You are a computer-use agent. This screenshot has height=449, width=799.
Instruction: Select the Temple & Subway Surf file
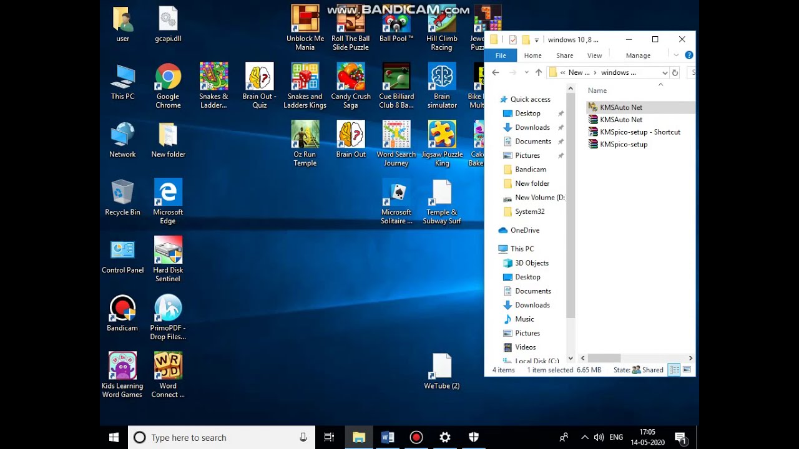[442, 201]
